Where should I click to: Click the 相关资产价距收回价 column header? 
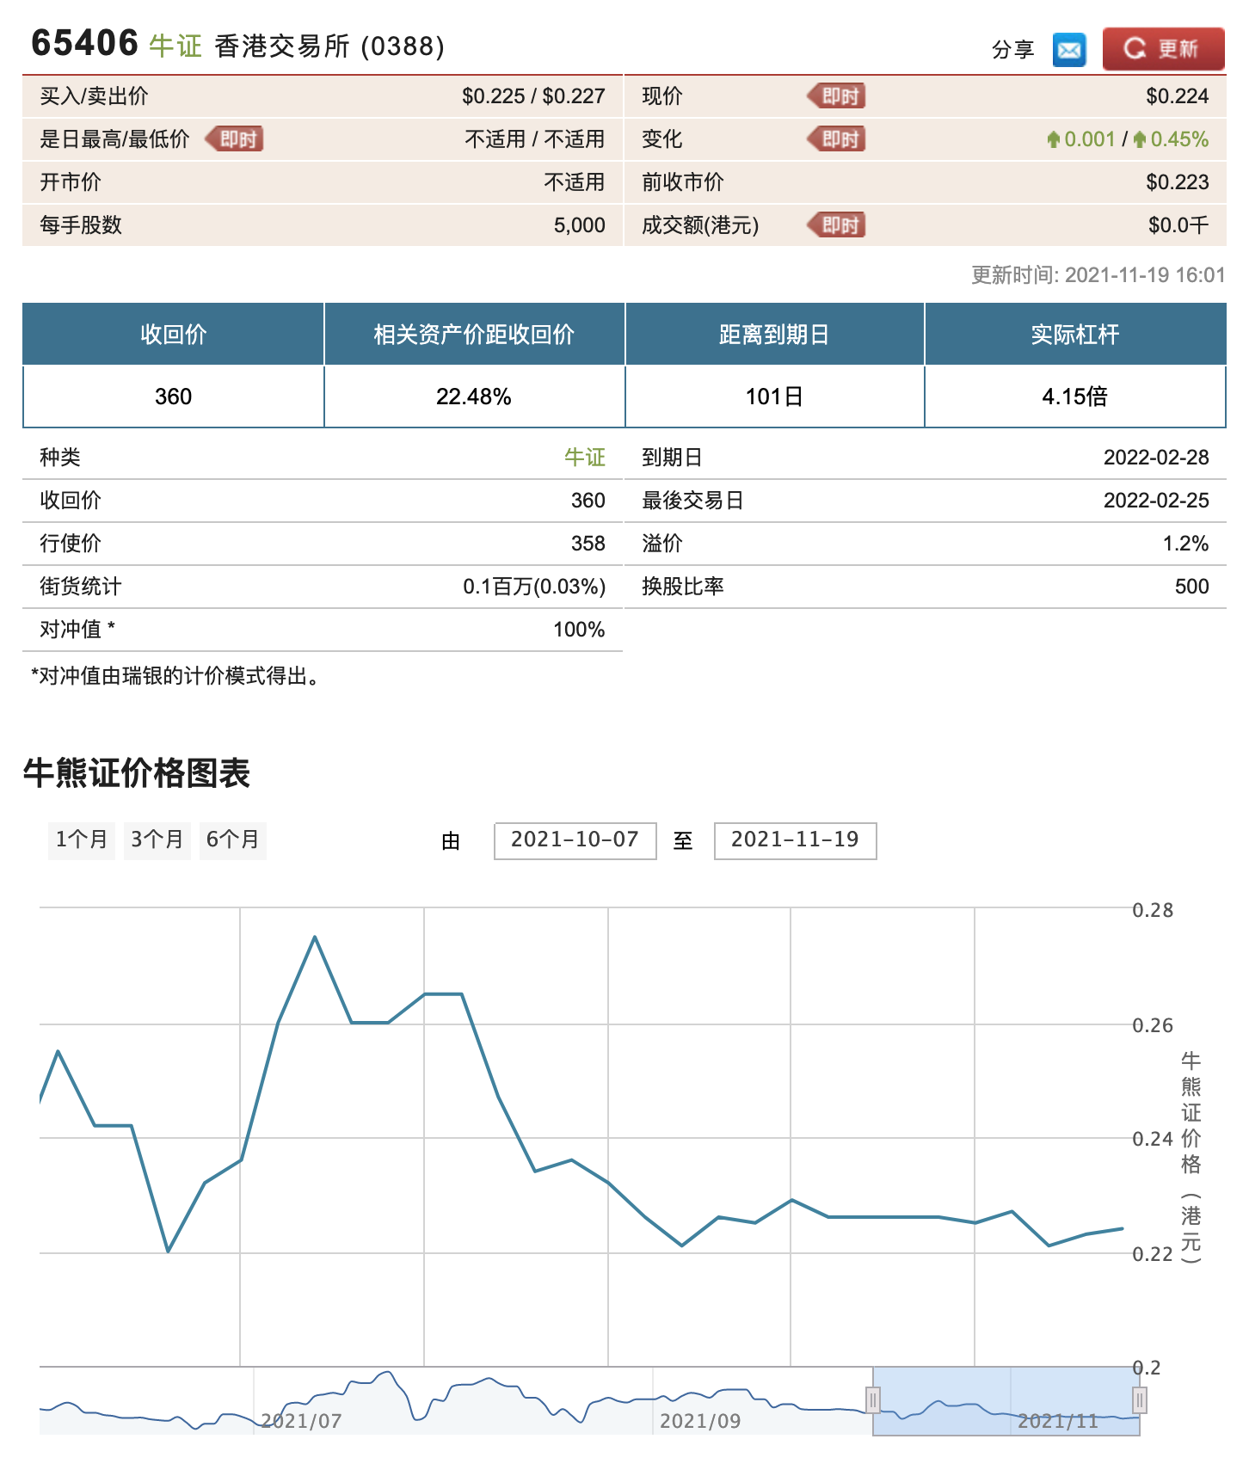pyautogui.click(x=474, y=335)
